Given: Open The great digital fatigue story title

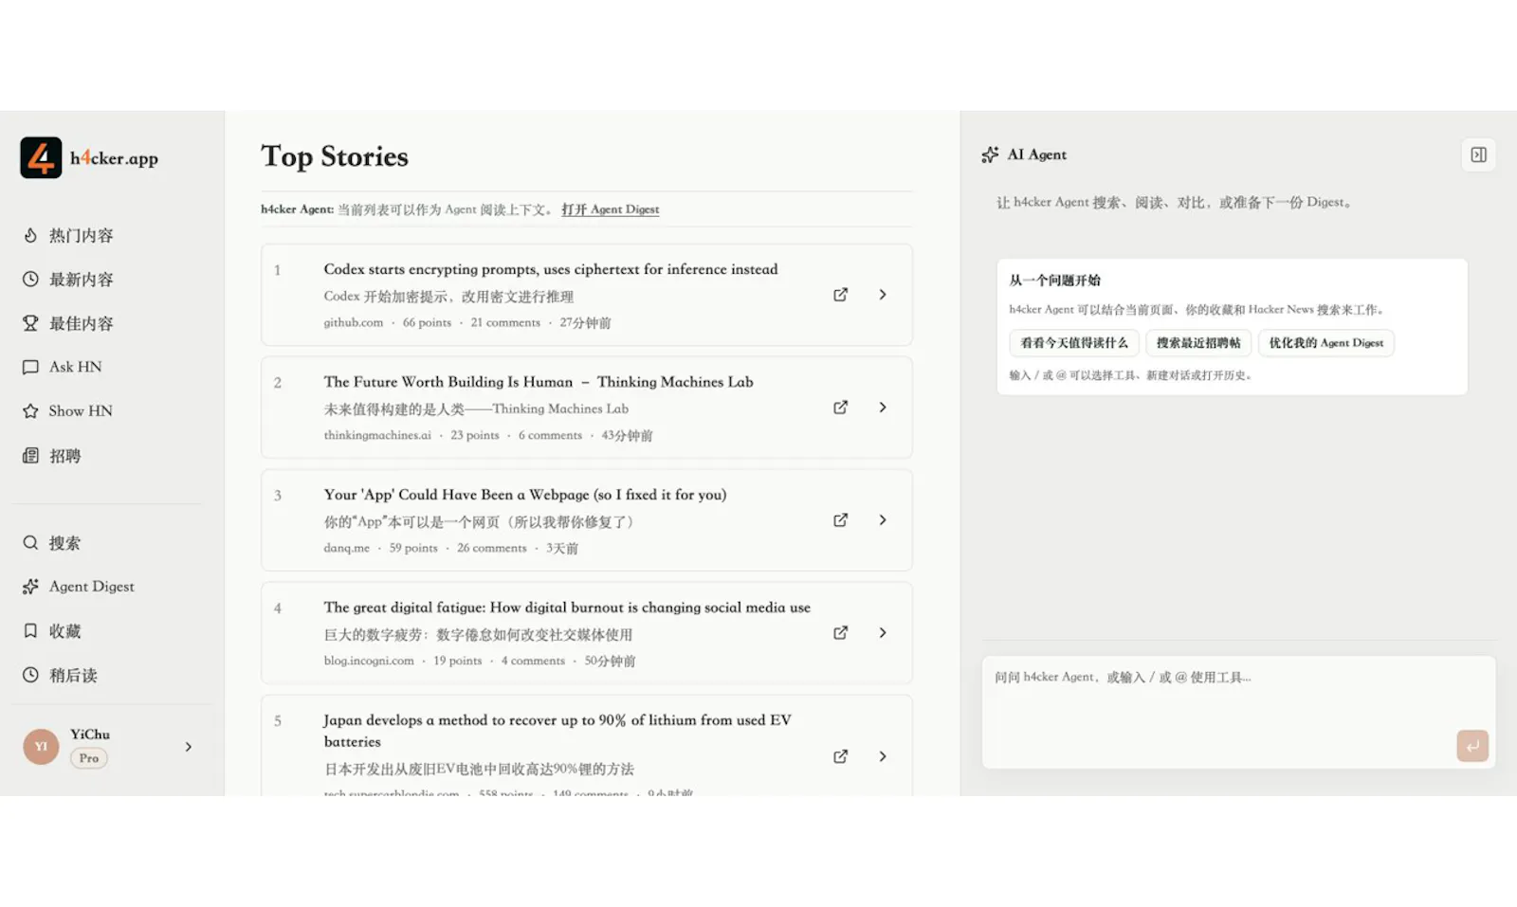Looking at the screenshot, I should pyautogui.click(x=567, y=608).
